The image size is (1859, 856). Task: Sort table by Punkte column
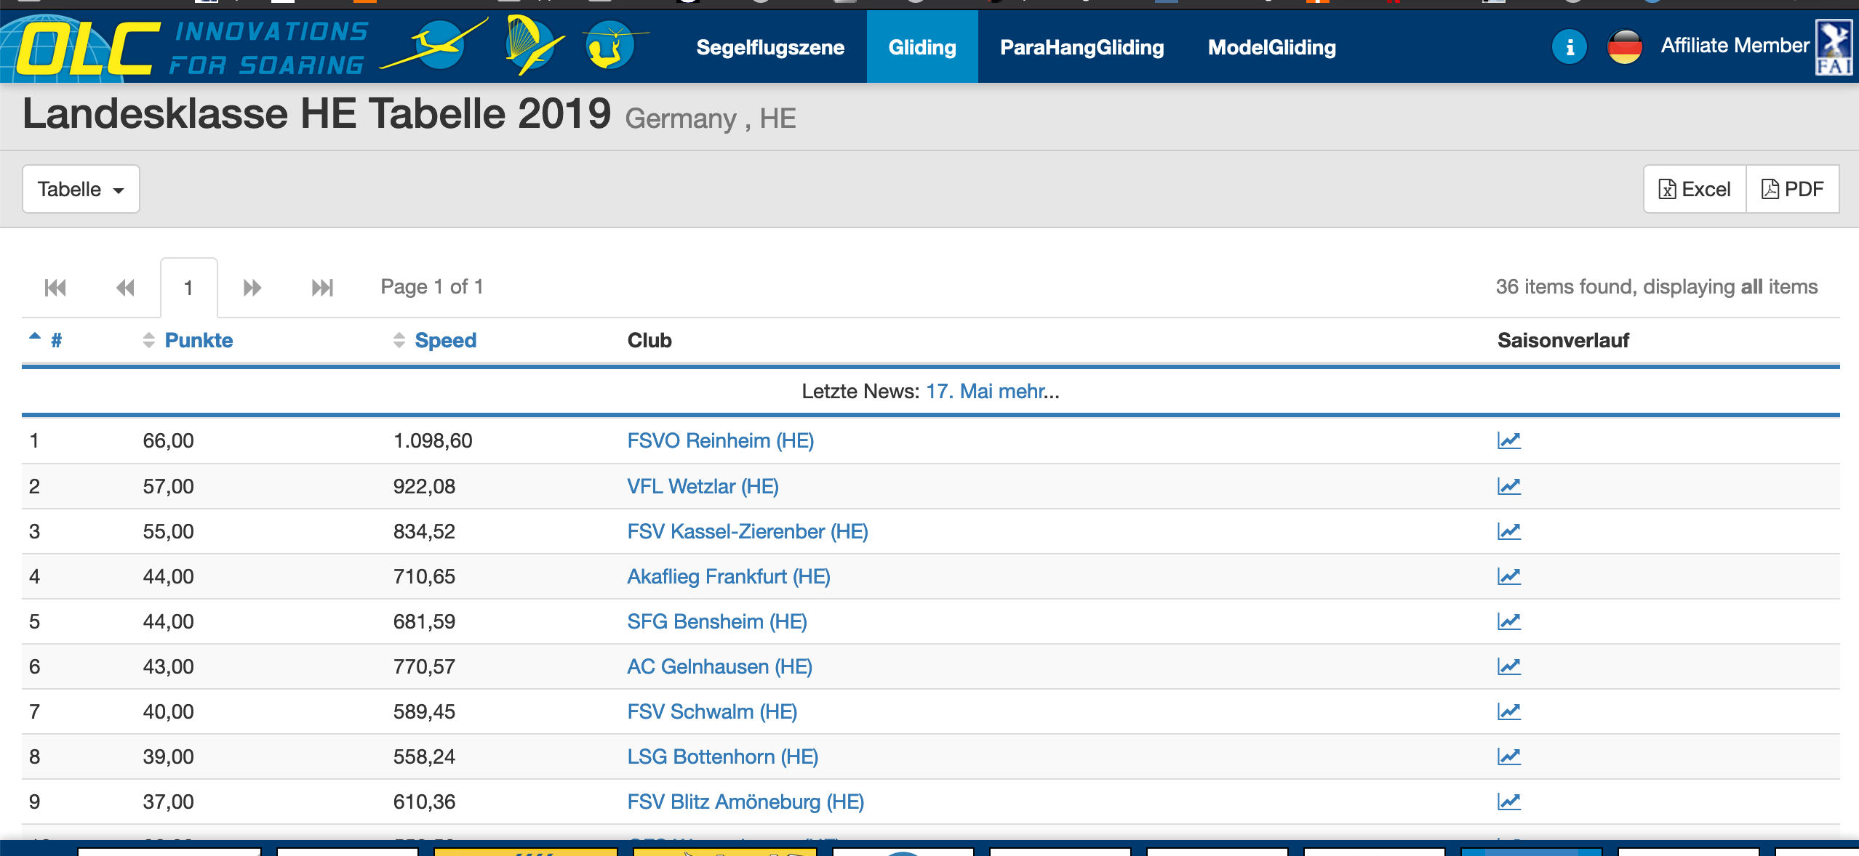tap(188, 340)
